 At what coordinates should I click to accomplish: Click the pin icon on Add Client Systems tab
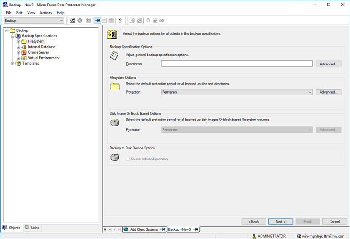[x=163, y=229]
